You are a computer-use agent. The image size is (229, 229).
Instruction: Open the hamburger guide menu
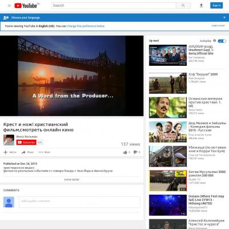(x=9, y=6)
